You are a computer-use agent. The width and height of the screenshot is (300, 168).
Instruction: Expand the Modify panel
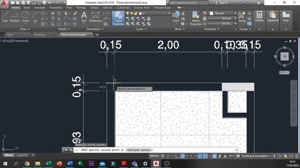point(64,29)
